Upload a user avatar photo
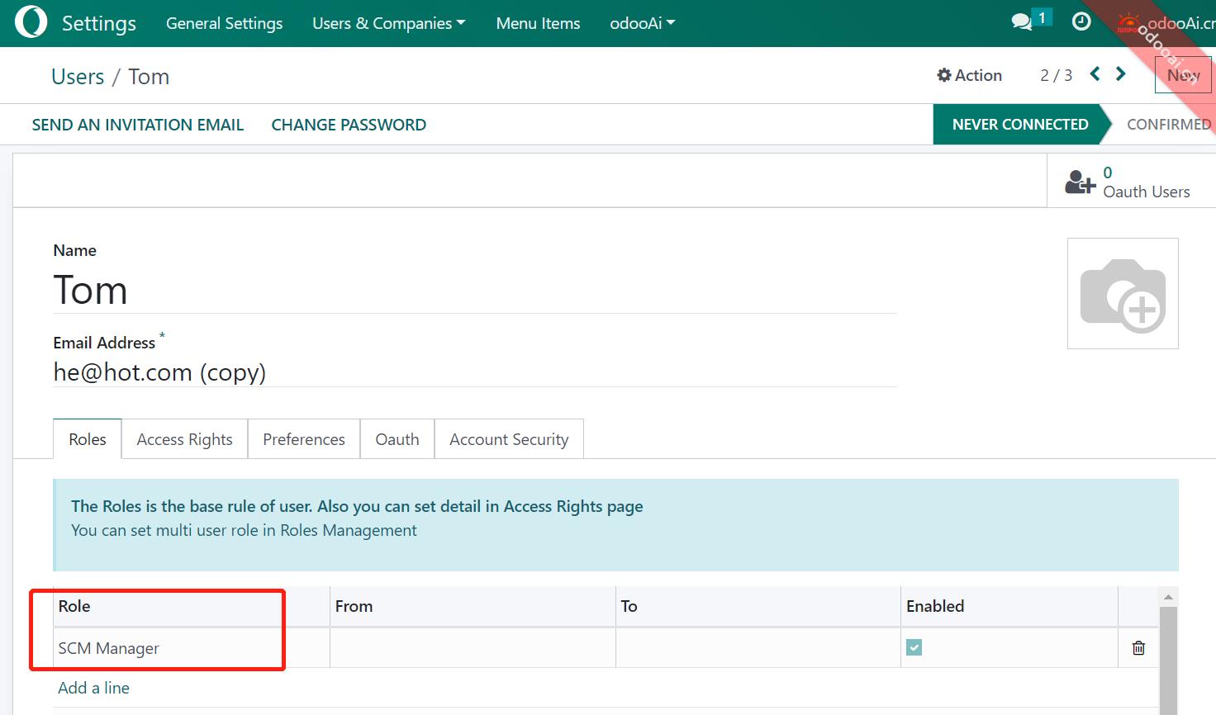Image resolution: width=1216 pixels, height=715 pixels. click(x=1123, y=294)
